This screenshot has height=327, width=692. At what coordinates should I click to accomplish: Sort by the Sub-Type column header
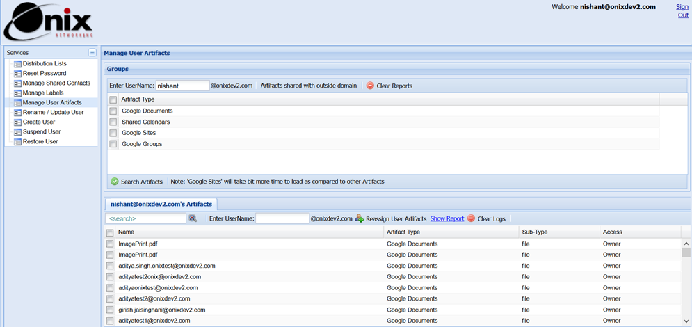pos(559,232)
